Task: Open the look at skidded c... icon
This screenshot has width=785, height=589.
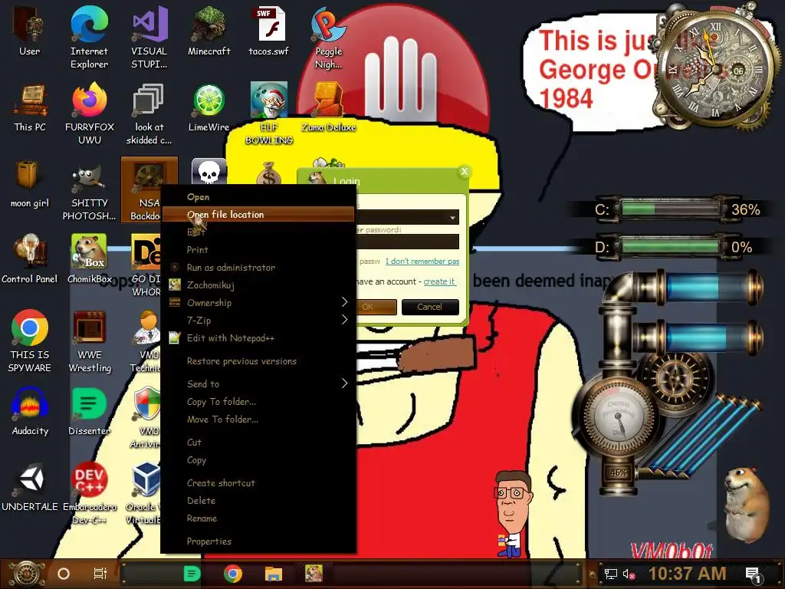Action: (149, 114)
